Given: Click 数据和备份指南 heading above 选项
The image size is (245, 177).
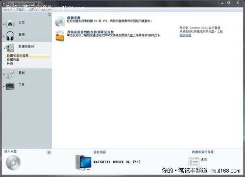Looking at the screenshot, I should tap(203, 152).
